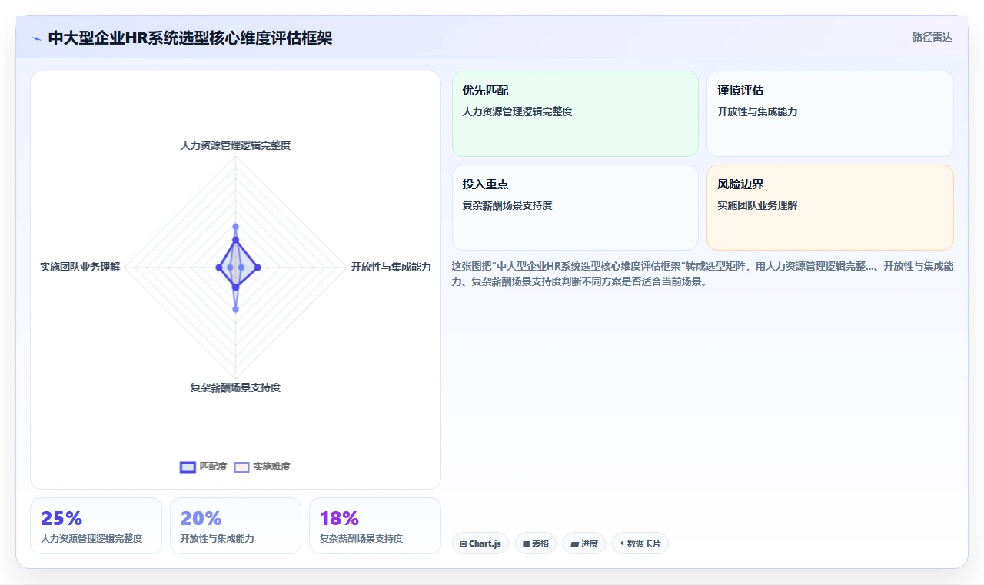Click the 开放性与集成能力 text in 谨慎评估 card
984x585 pixels.
tap(757, 111)
